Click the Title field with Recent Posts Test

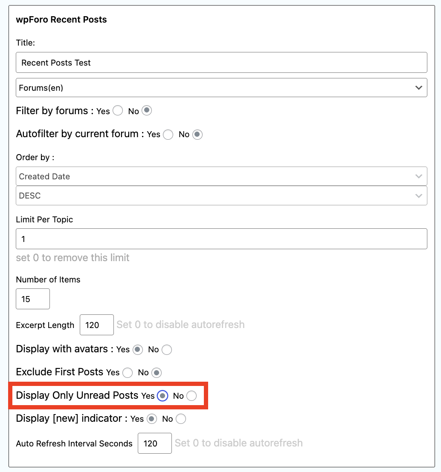coord(221,63)
